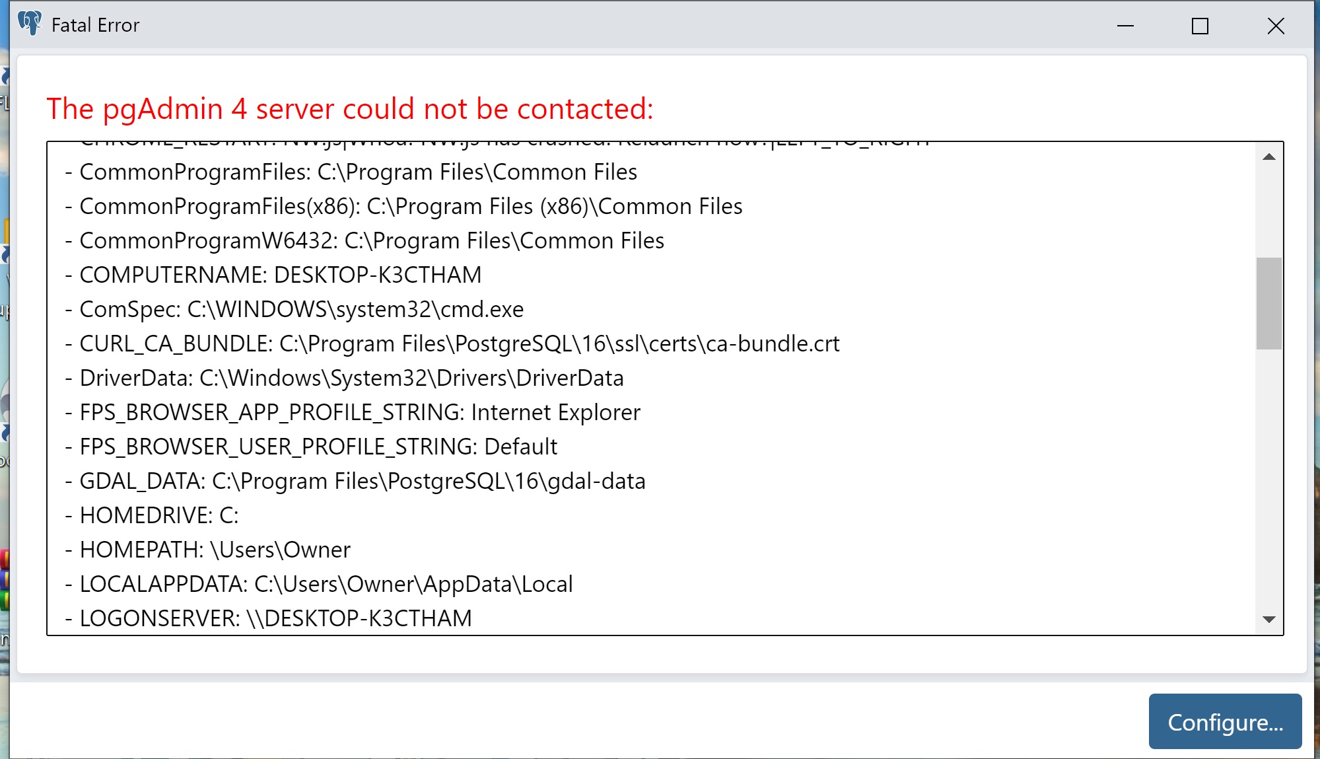The width and height of the screenshot is (1320, 759).
Task: Click the ComSpec cmd.exe line
Action: click(301, 309)
